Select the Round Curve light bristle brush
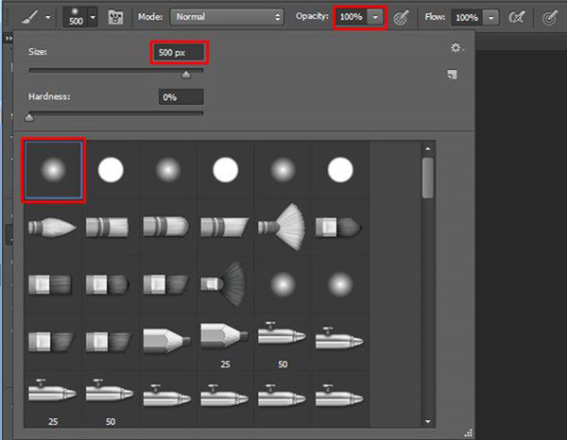567x440 pixels. [x=166, y=227]
